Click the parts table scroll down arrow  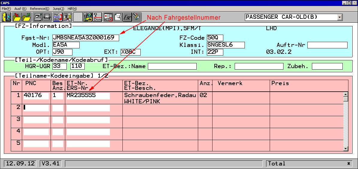coord(346,148)
